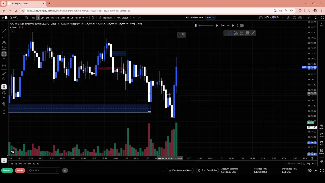Open the Fibonacci/gann tools in left sidebar
The image size is (325, 183).
click(4, 37)
